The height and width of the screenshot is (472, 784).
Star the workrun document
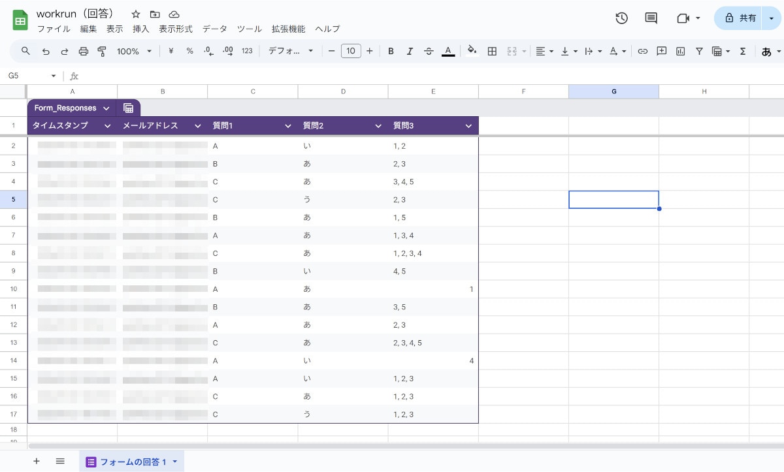pyautogui.click(x=135, y=14)
